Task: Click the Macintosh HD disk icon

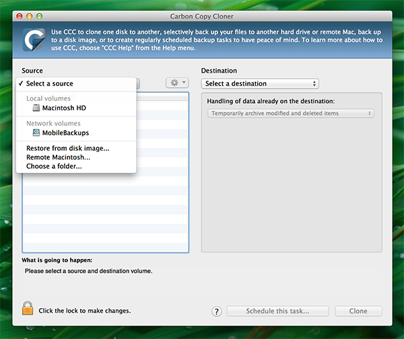Action: (36, 108)
